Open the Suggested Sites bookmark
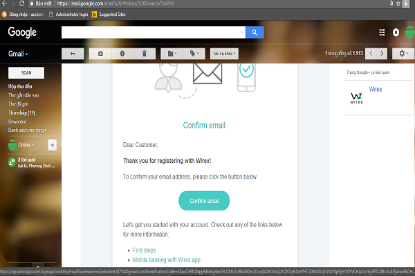The width and height of the screenshot is (415, 276). (x=109, y=14)
